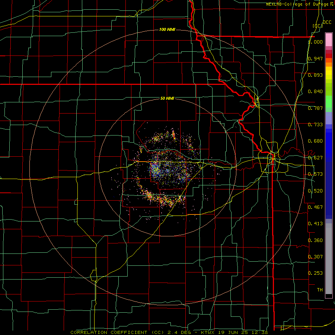Click the 0.733 value on the color scale
335x335 pixels.
[315, 125]
